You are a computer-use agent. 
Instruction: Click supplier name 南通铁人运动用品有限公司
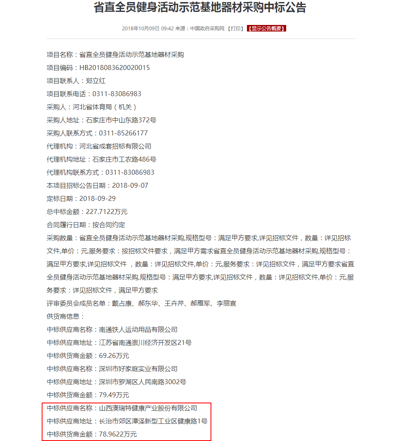[x=138, y=330]
